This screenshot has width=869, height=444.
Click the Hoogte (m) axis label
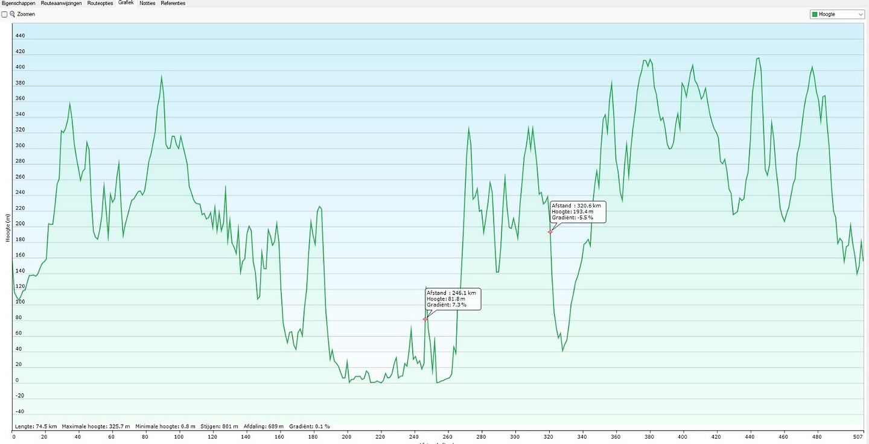click(x=8, y=227)
